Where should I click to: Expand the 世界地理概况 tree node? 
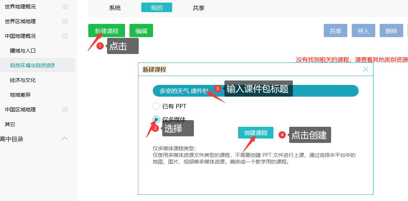pyautogui.click(x=65, y=7)
